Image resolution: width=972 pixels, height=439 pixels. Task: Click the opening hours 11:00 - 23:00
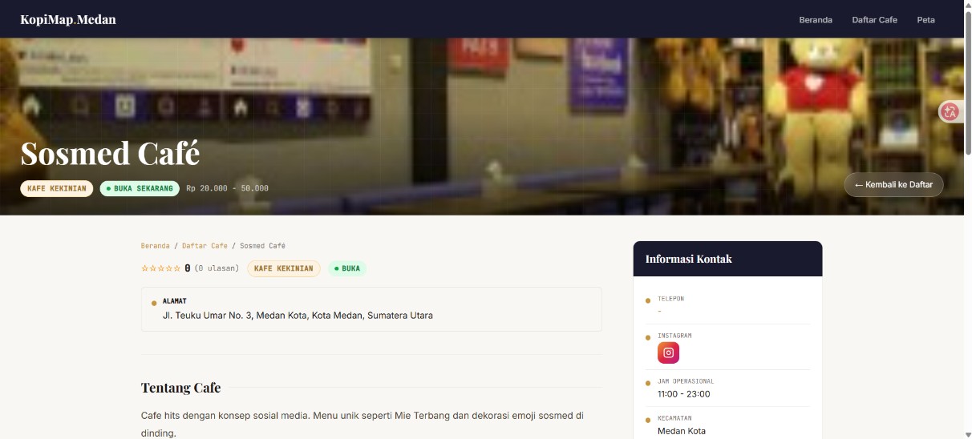point(683,394)
